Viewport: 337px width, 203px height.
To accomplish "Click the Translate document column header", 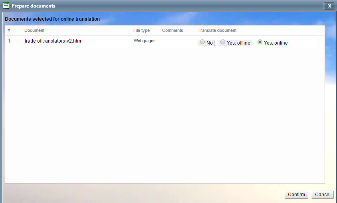I will 217,30.
